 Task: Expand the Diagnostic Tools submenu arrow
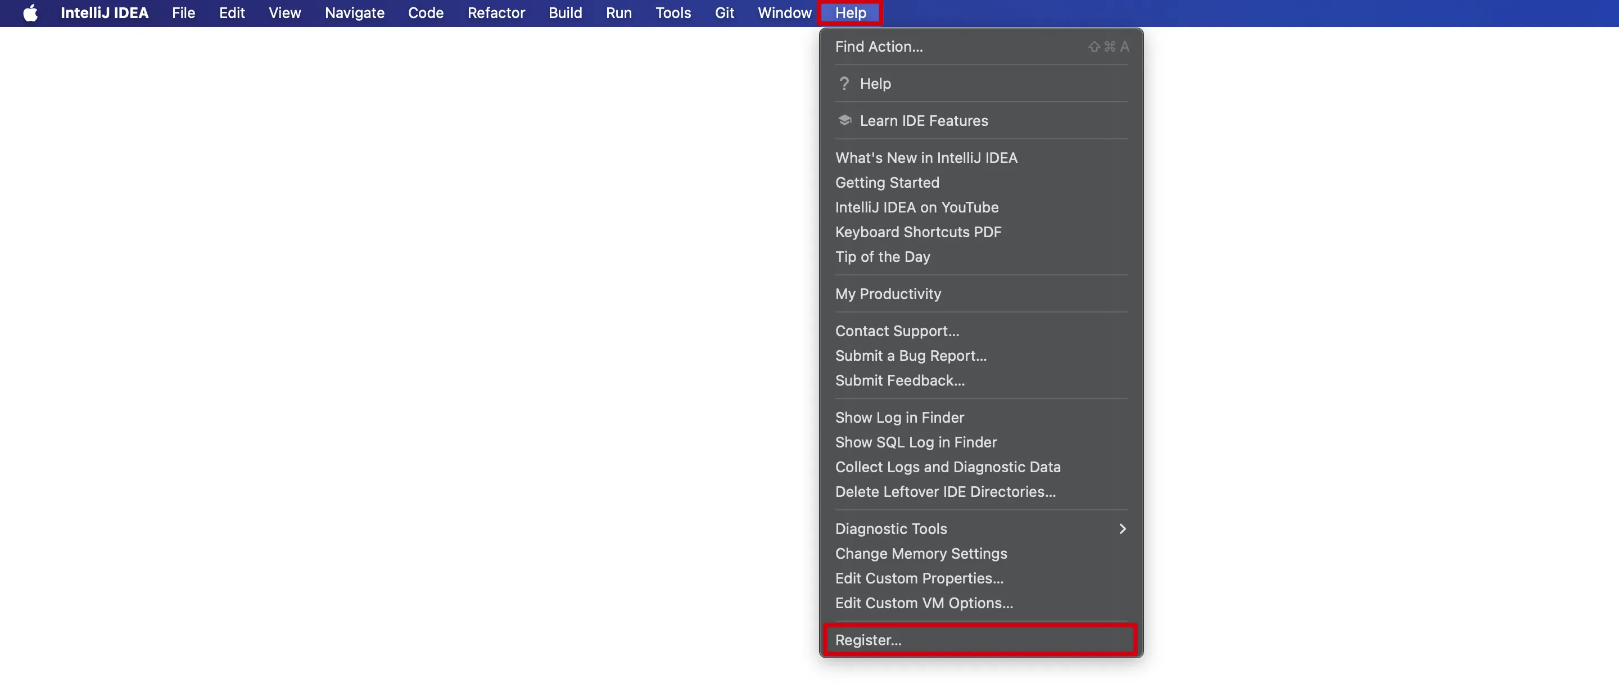[1122, 529]
